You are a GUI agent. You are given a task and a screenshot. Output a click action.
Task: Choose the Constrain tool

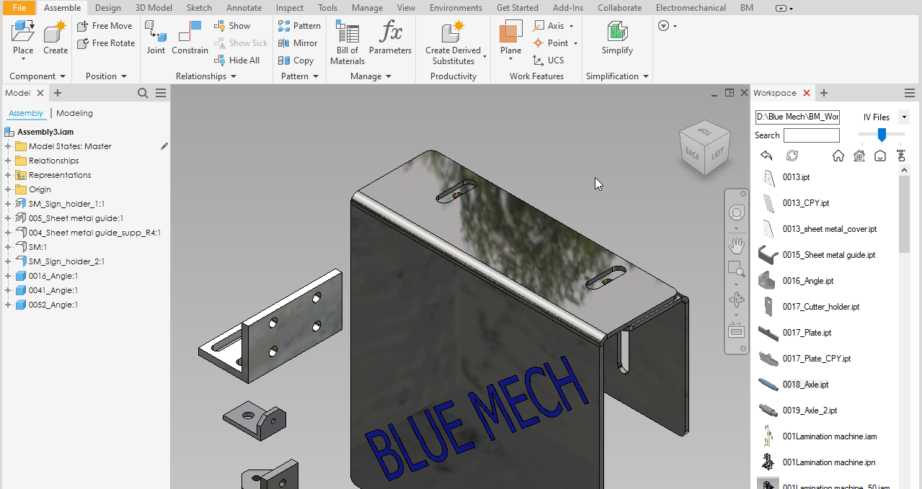click(190, 38)
